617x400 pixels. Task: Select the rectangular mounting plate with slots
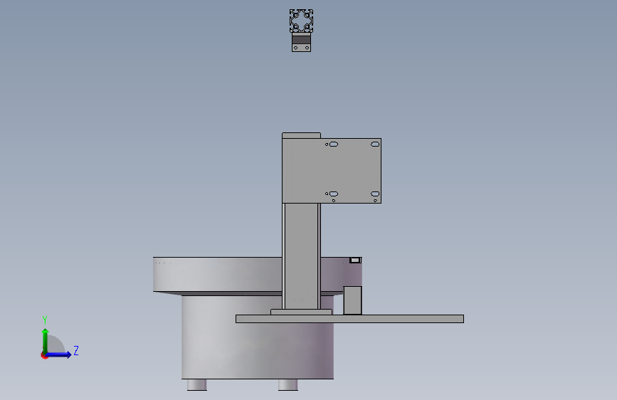pyautogui.click(x=332, y=171)
